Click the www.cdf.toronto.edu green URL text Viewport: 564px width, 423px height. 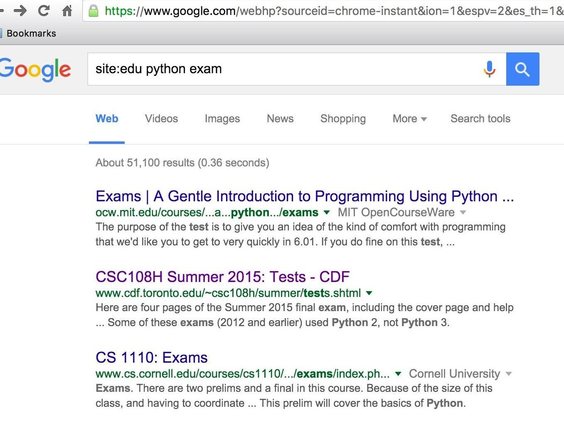(228, 293)
